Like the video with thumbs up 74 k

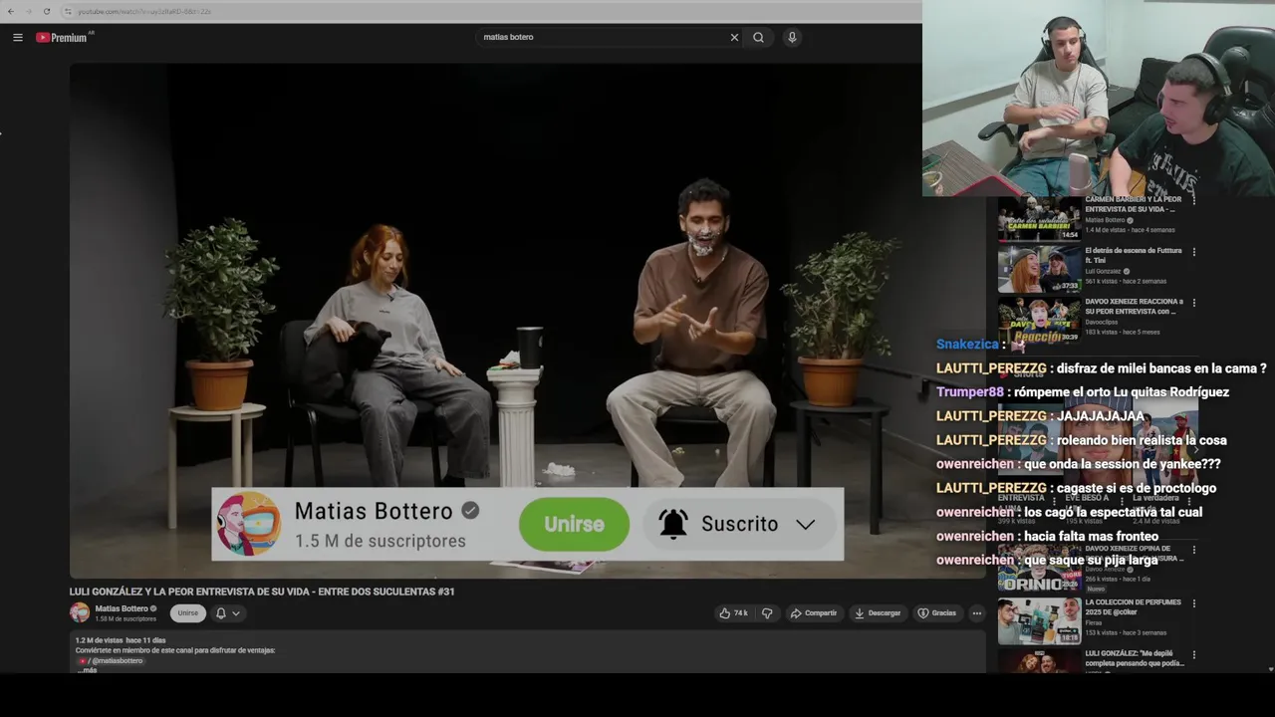tap(734, 613)
